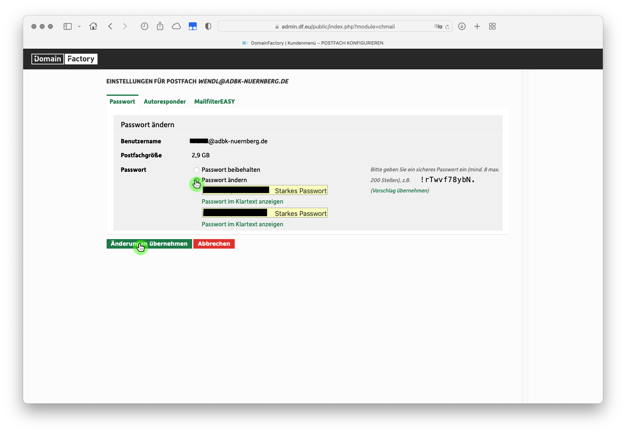626x434 pixels.
Task: Click the Postfachgröße value 2,9 GB
Action: (x=201, y=155)
